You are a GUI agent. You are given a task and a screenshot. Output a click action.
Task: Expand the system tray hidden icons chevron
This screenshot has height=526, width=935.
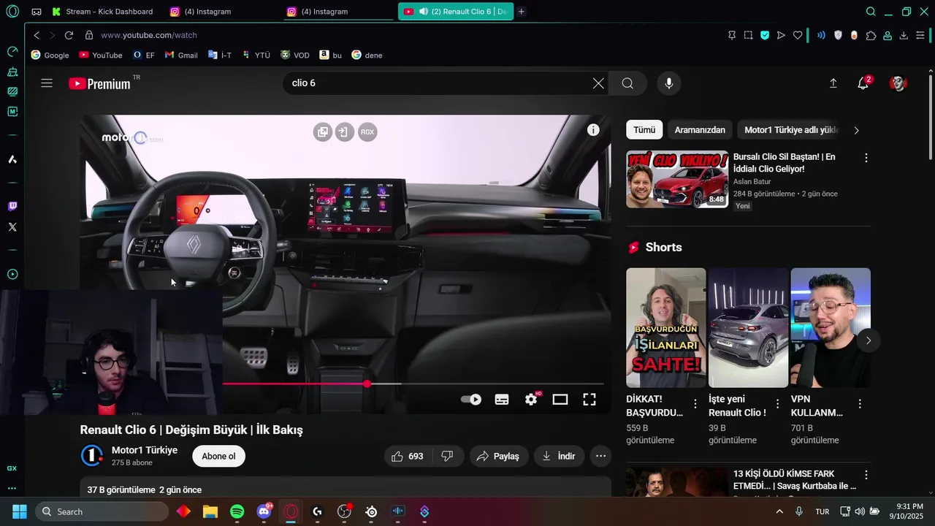(x=779, y=511)
